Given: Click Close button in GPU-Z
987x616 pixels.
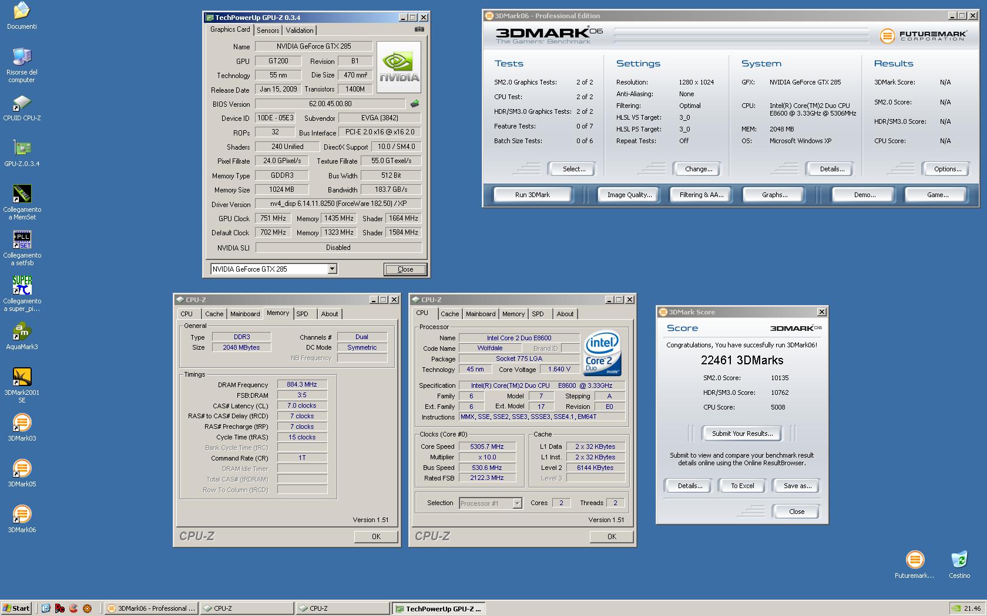Looking at the screenshot, I should (x=405, y=269).
